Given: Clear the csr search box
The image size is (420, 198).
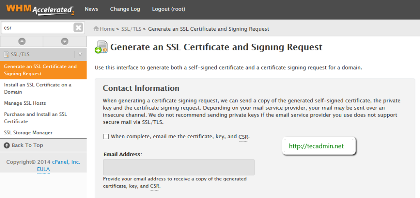Looking at the screenshot, I should (x=78, y=28).
